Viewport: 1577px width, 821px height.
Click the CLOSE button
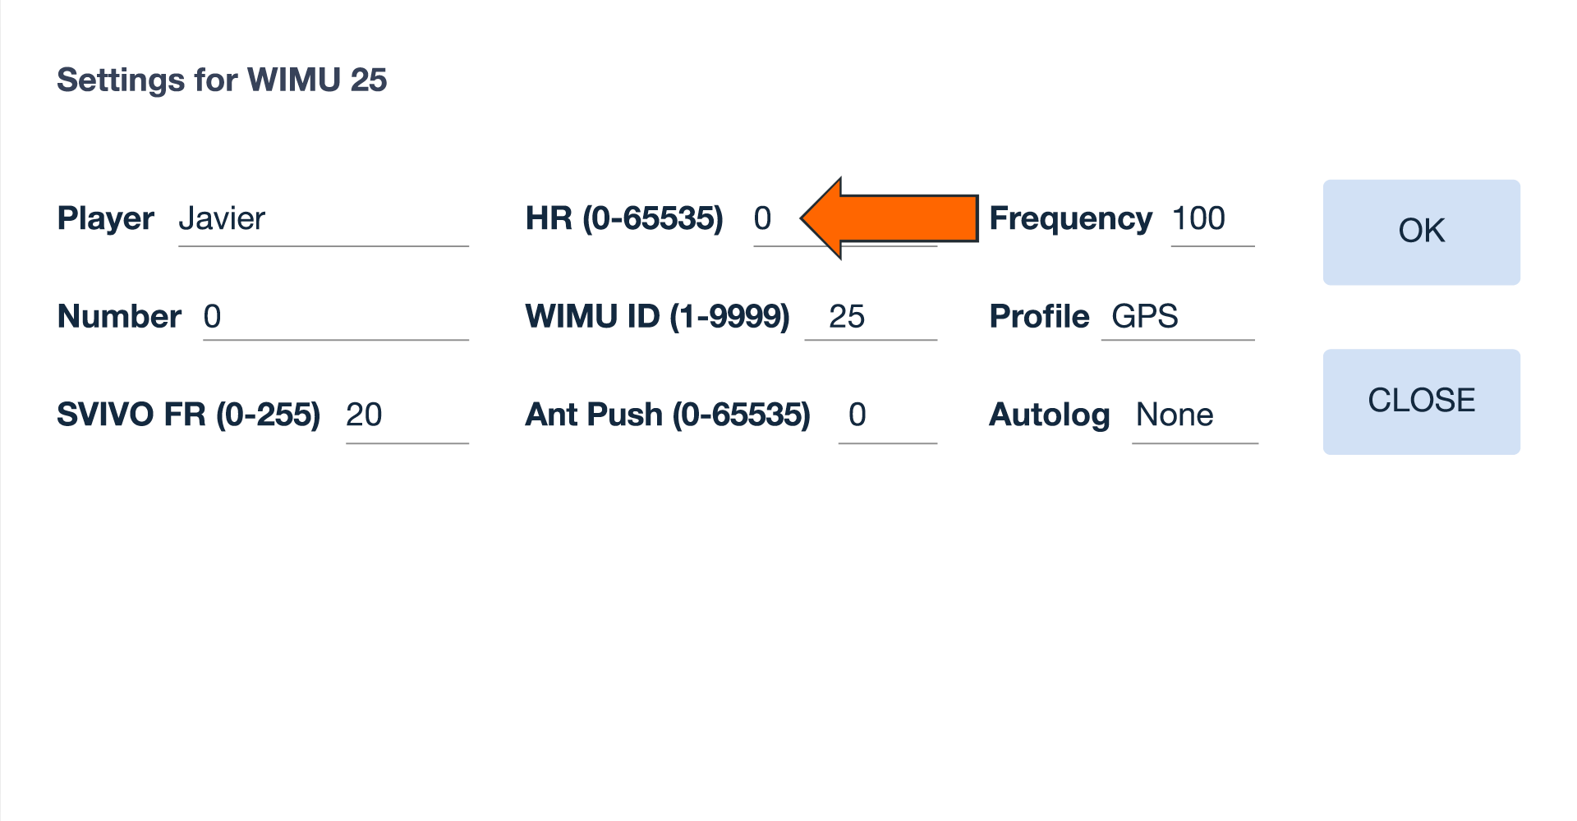[x=1422, y=401]
